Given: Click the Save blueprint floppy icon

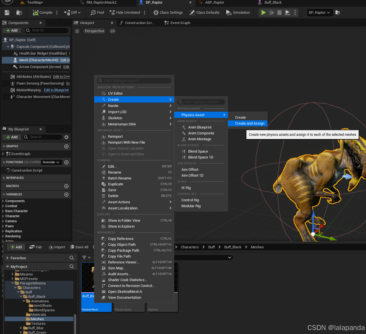Looking at the screenshot, I should click(7, 13).
